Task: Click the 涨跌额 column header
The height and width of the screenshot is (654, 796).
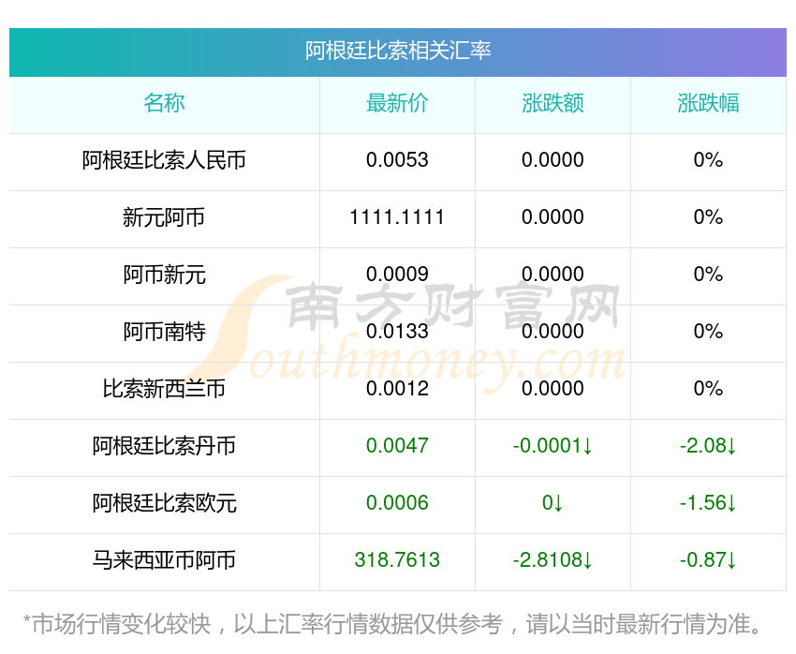Action: (x=553, y=103)
